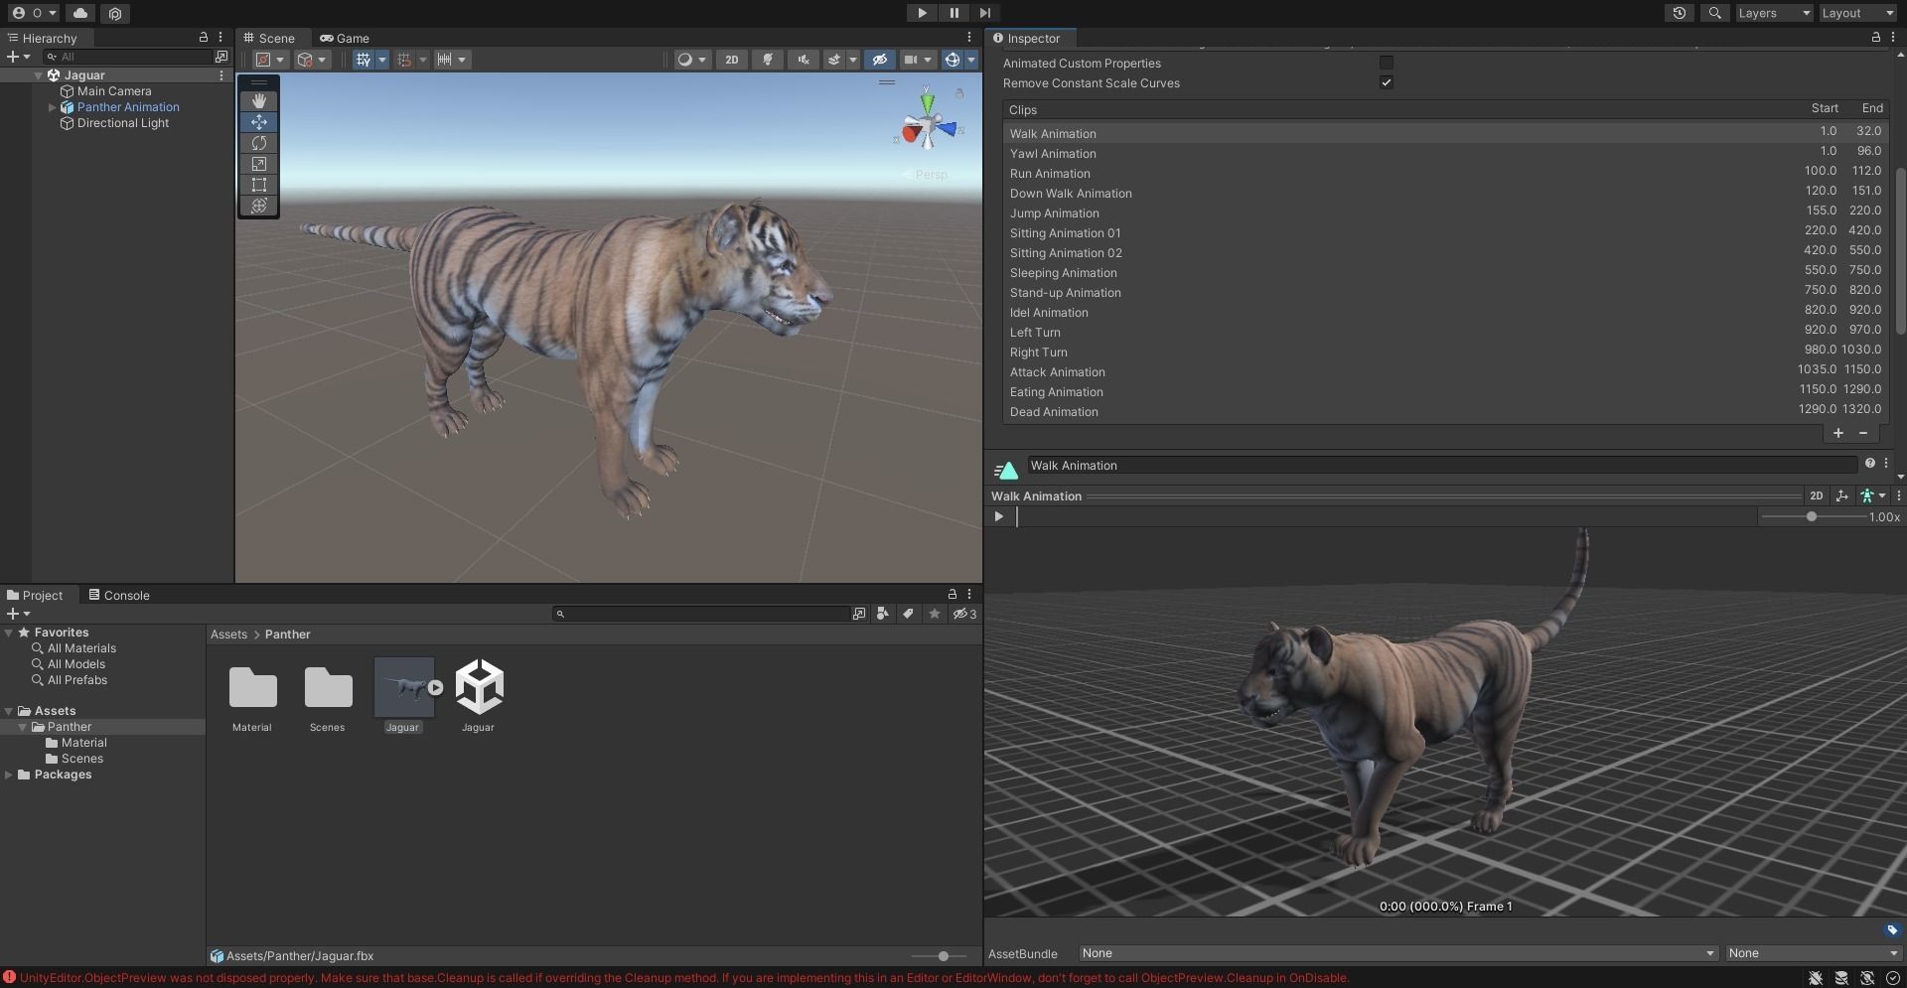Image resolution: width=1907 pixels, height=988 pixels.
Task: Open the global search icon
Action: (1714, 13)
